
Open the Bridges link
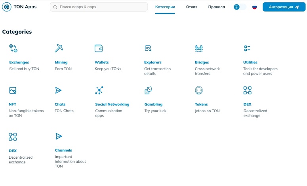coord(202,62)
